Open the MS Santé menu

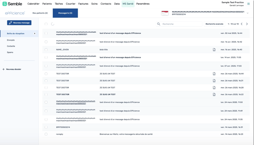point(128,4)
